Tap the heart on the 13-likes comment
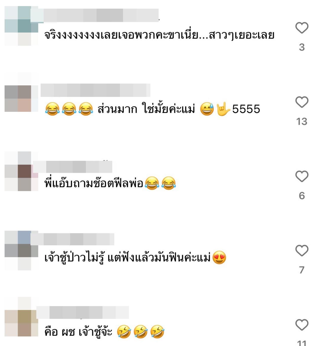 point(302,102)
